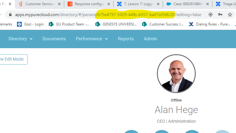Close the Lesson 7 Logging tab
236x133 pixels.
pos(158,4)
